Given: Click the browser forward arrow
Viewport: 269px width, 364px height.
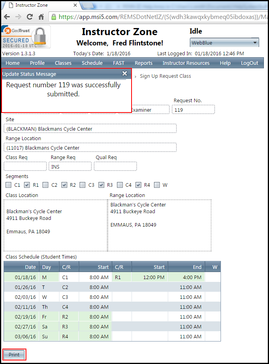Looking at the screenshot, I should 18,17.
